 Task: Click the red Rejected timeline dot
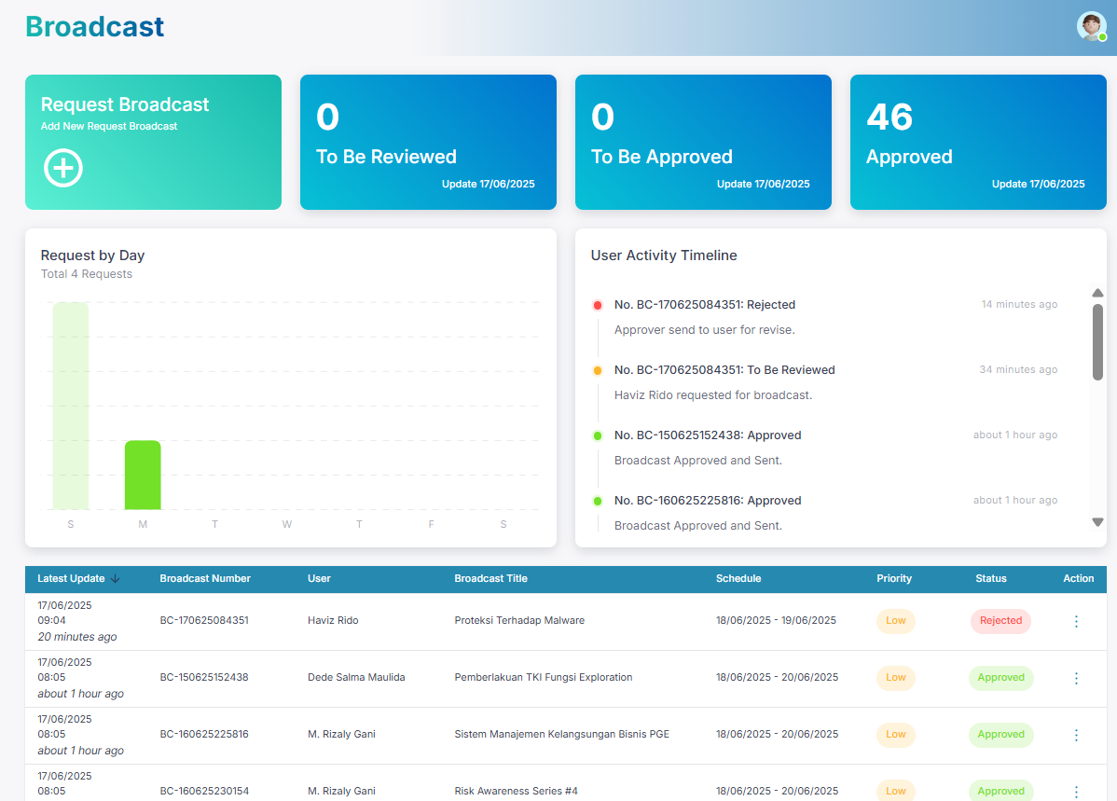pos(598,305)
